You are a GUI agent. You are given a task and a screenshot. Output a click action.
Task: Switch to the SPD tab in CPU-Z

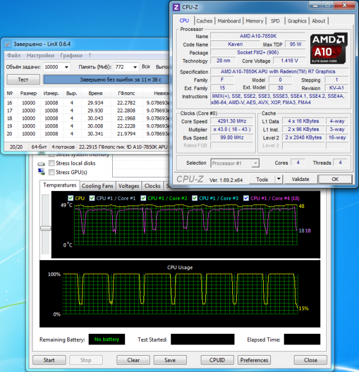pyautogui.click(x=275, y=21)
